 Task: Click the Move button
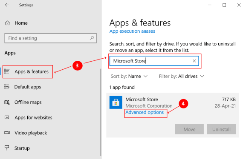click(x=189, y=129)
